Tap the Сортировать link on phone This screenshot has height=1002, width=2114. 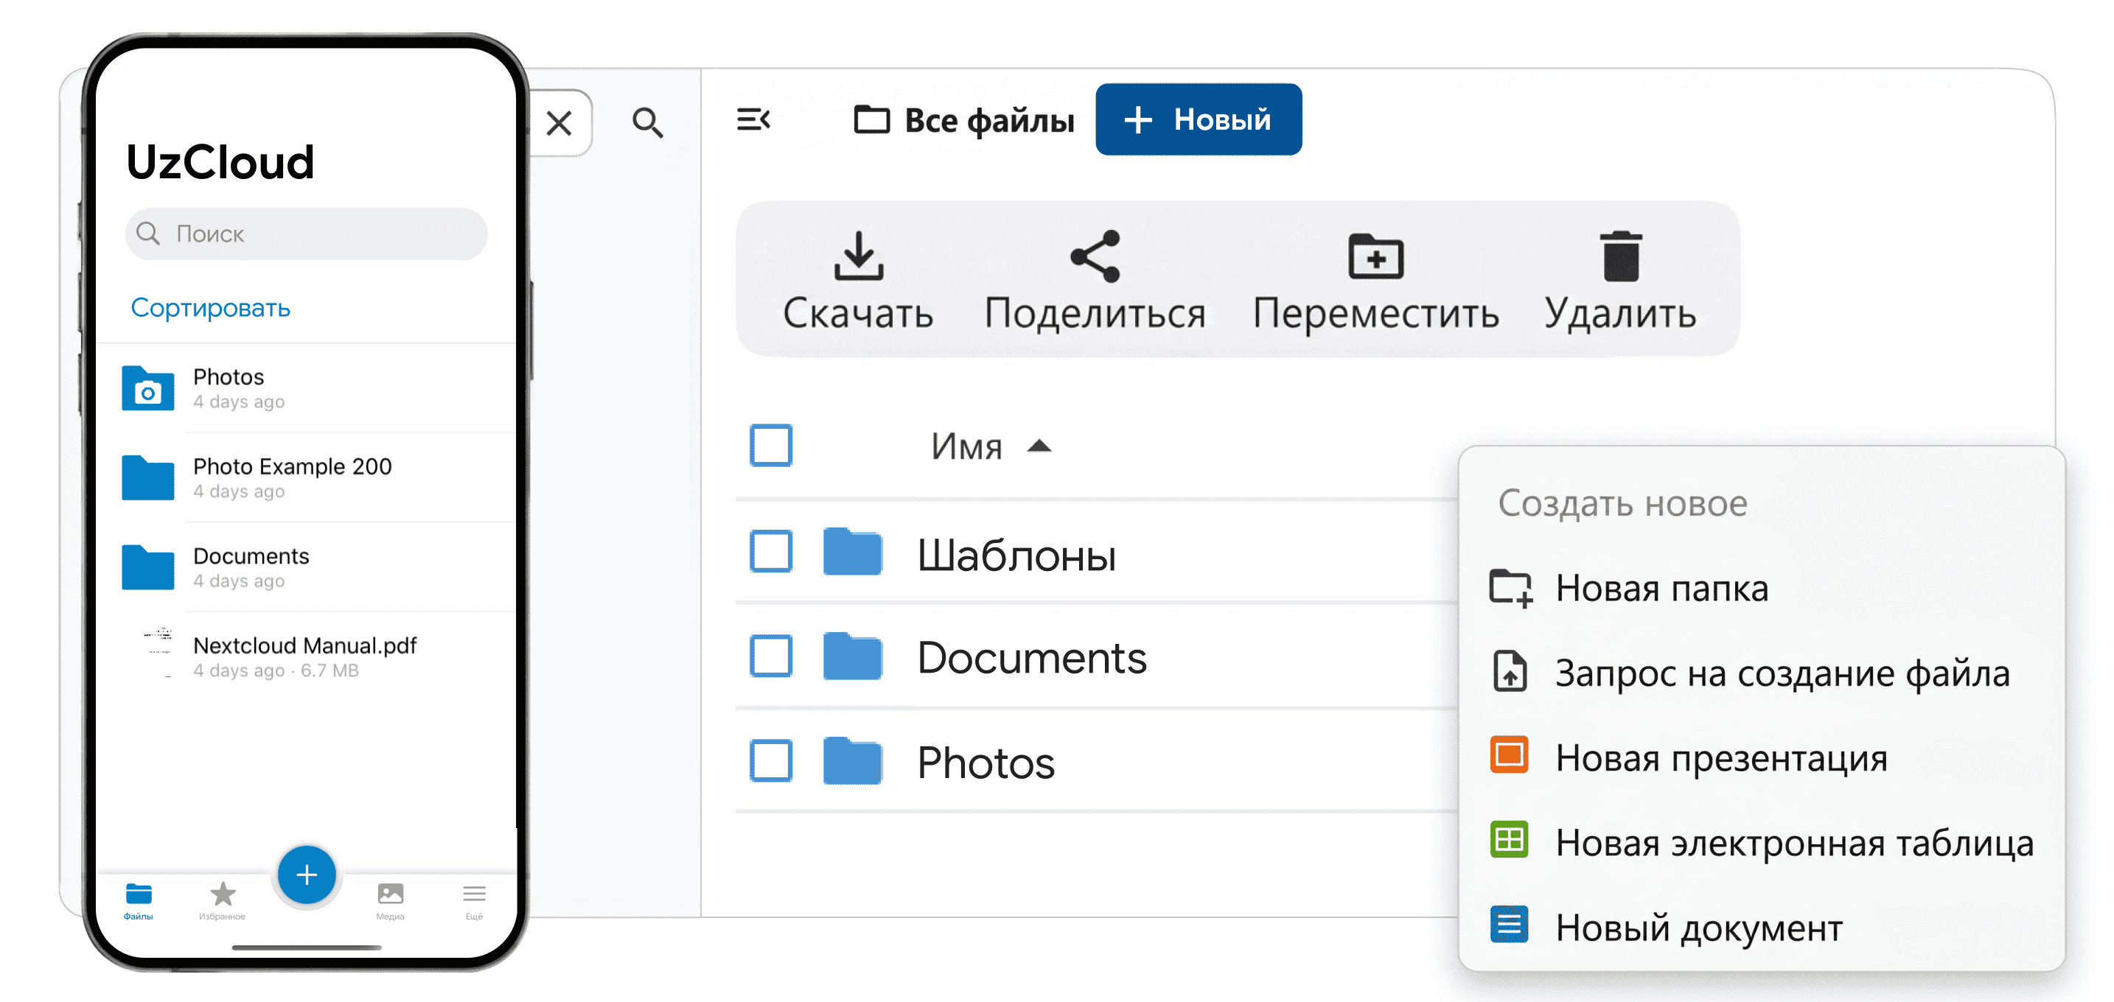pyautogui.click(x=211, y=307)
